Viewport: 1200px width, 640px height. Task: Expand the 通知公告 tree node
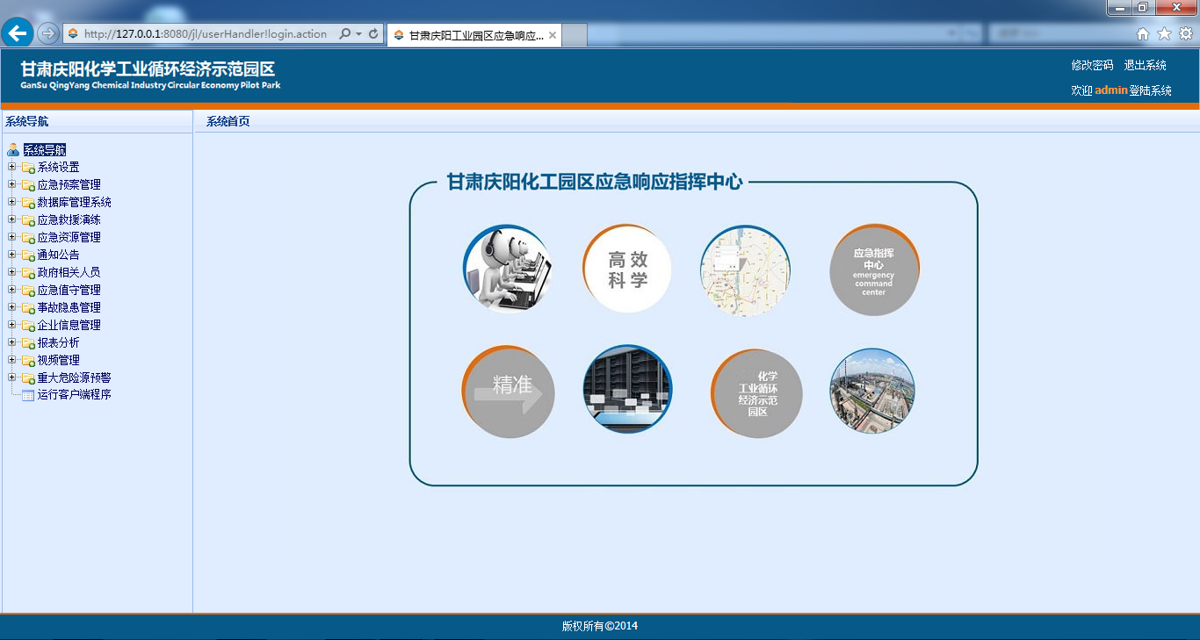click(x=11, y=255)
